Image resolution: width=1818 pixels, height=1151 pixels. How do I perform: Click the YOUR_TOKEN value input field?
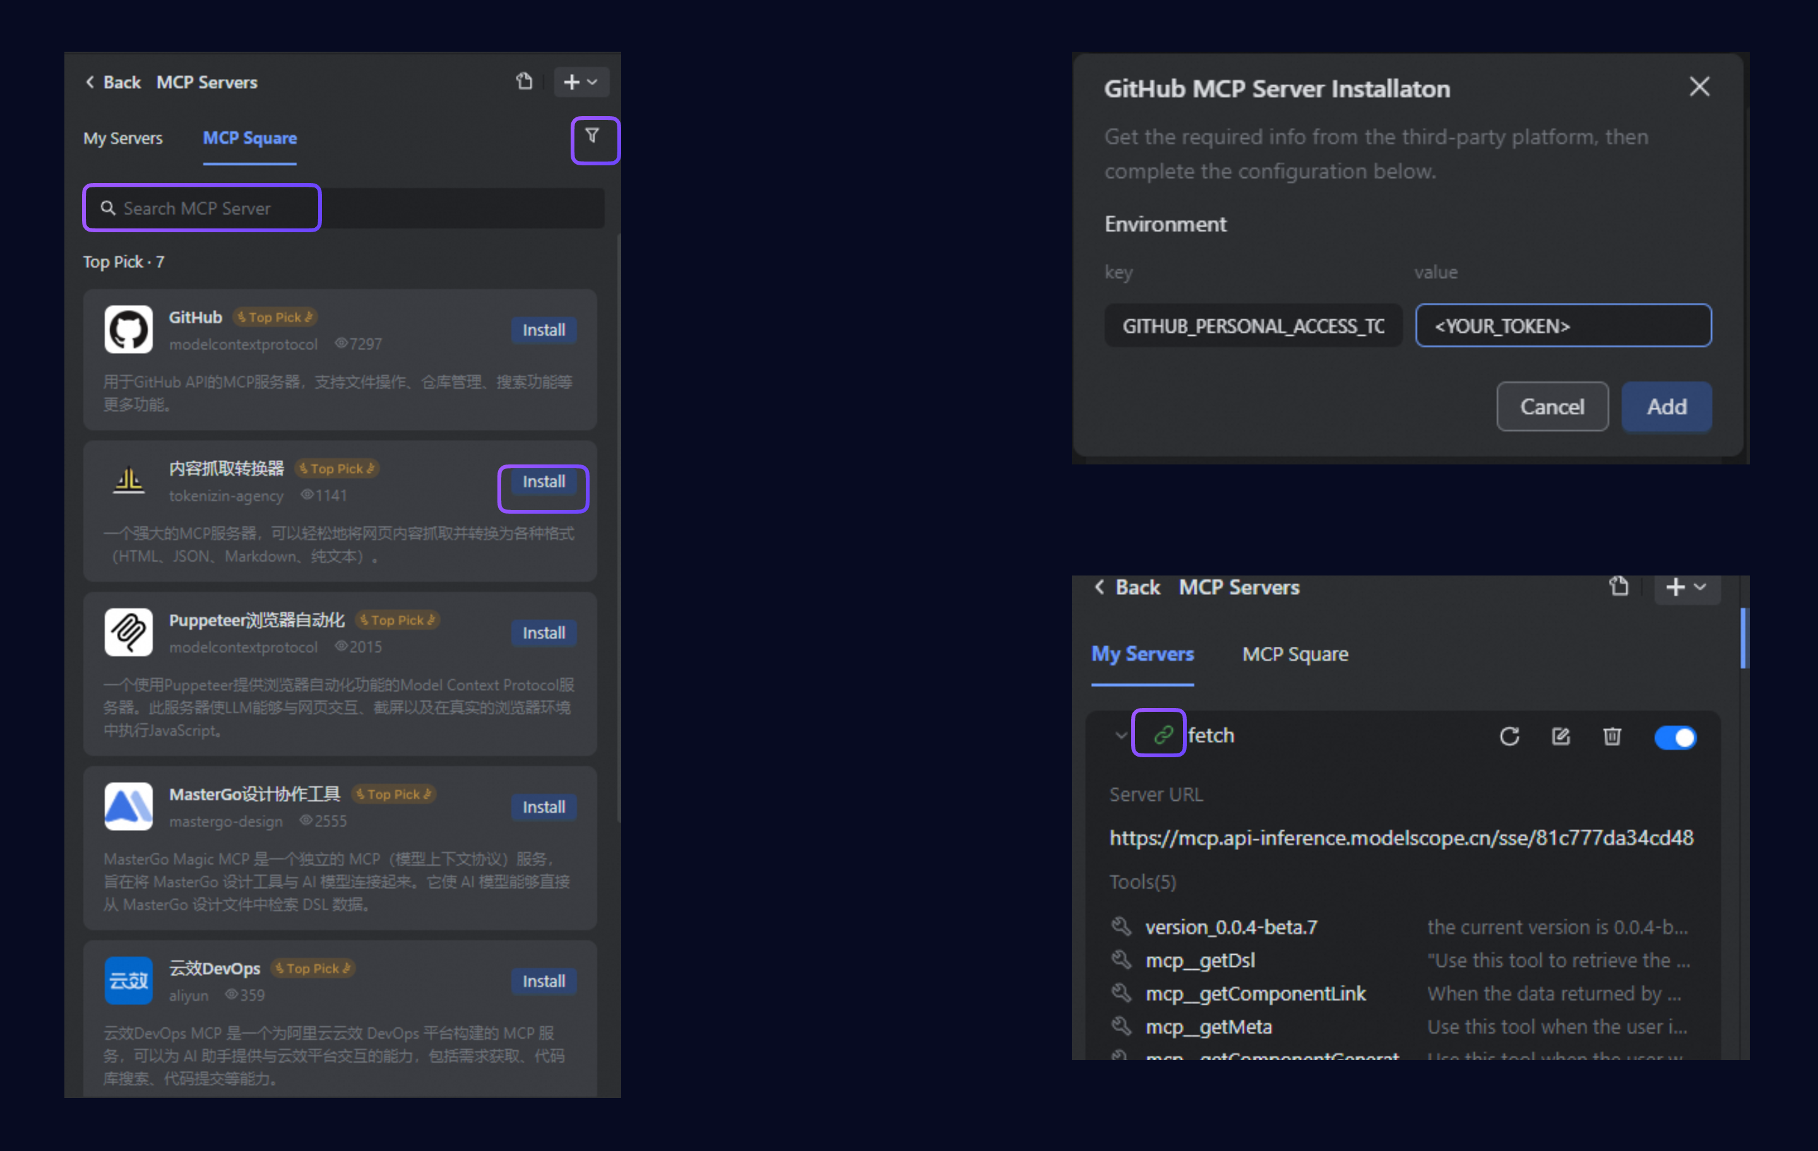click(1562, 326)
